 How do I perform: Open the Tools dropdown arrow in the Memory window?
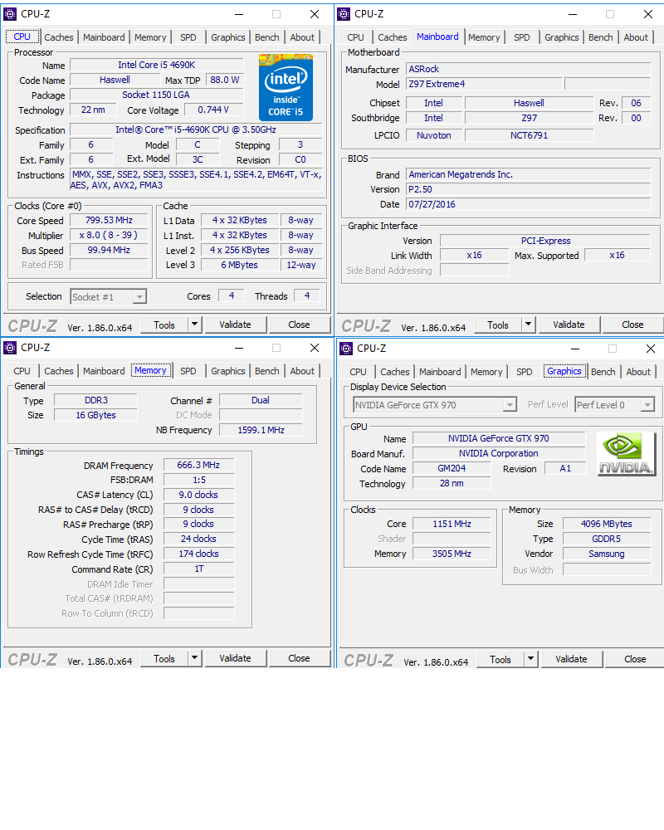point(195,658)
